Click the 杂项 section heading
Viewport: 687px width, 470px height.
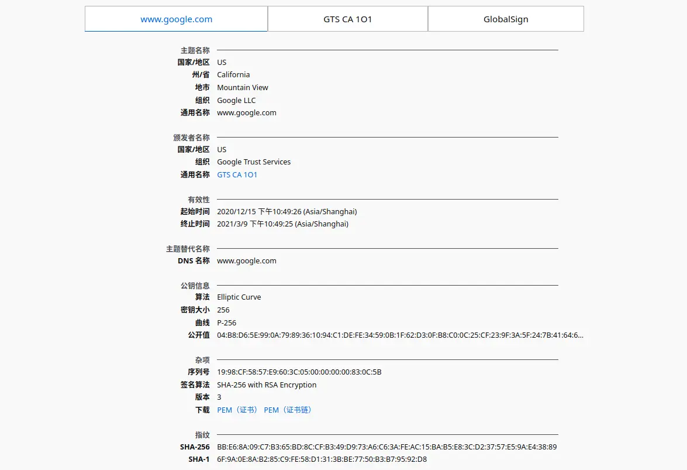pos(202,360)
